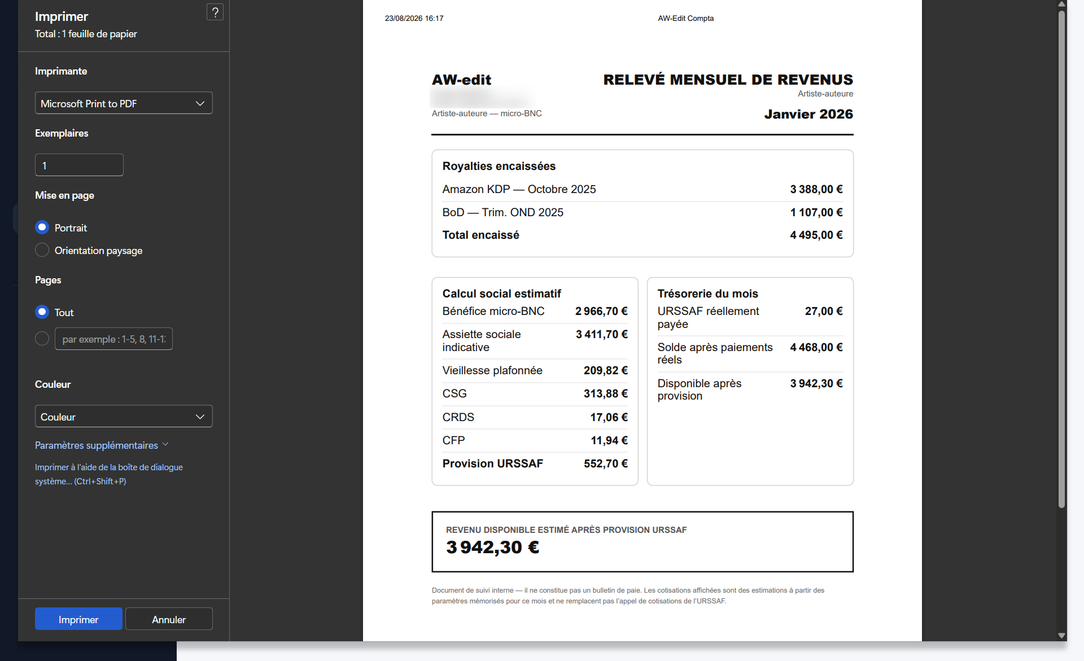The image size is (1084, 661).
Task: Click the 'Provision URSSAF' label
Action: pos(492,463)
